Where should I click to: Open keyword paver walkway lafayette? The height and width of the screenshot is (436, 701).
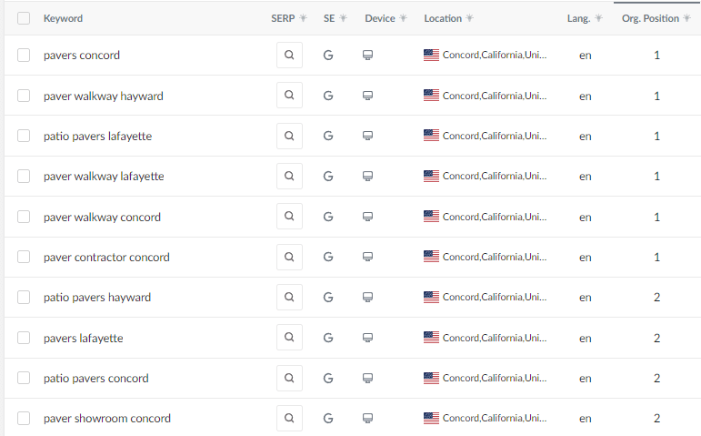click(104, 177)
